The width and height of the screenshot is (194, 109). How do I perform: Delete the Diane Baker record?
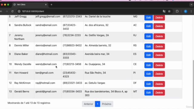point(159,55)
